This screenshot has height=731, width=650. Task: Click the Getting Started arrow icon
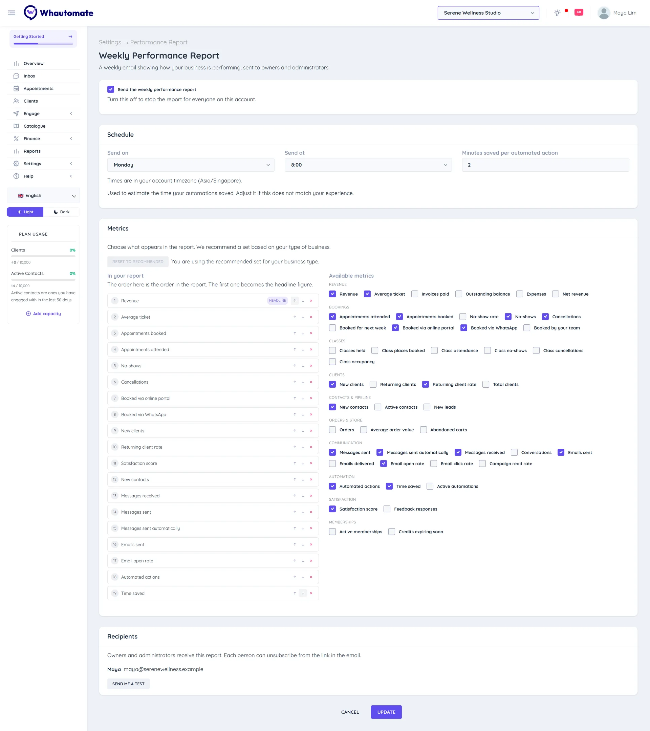click(x=70, y=37)
